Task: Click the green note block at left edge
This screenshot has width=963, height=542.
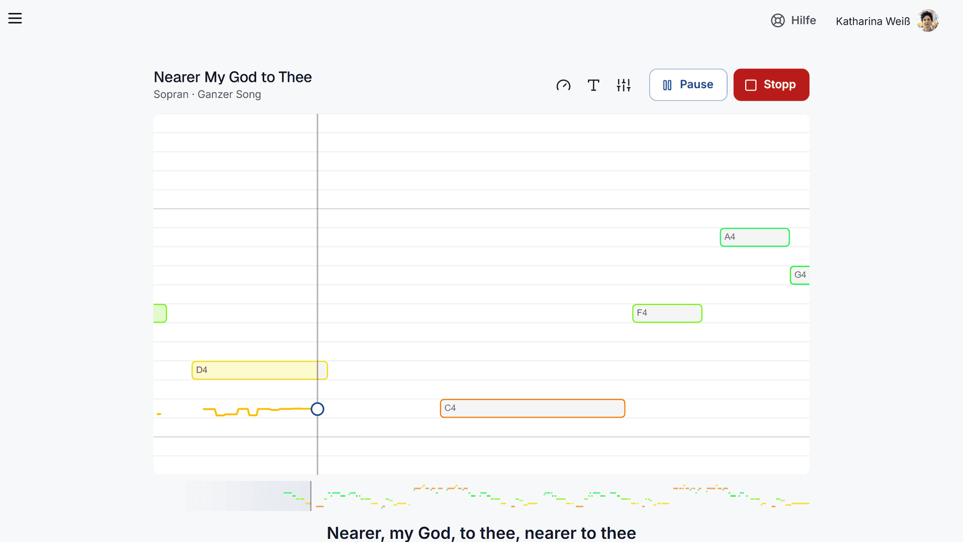Action: pyautogui.click(x=160, y=313)
